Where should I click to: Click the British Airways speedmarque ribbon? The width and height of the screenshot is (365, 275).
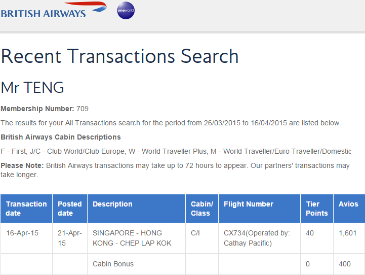click(x=86, y=6)
